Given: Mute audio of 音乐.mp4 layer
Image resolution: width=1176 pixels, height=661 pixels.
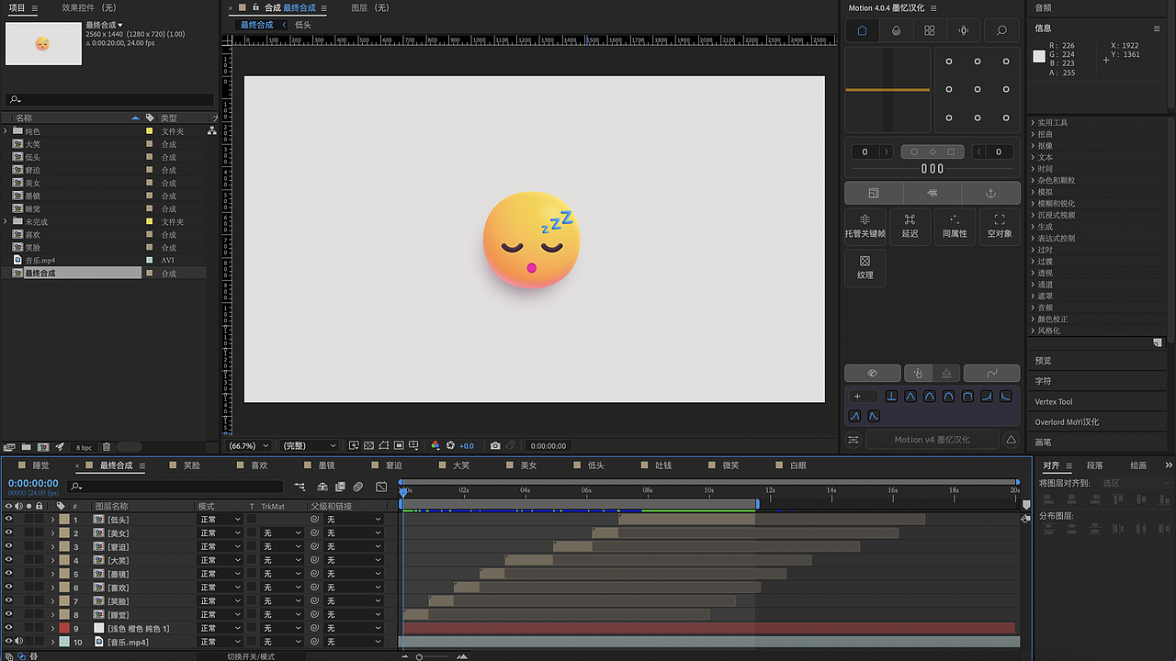Looking at the screenshot, I should point(18,642).
